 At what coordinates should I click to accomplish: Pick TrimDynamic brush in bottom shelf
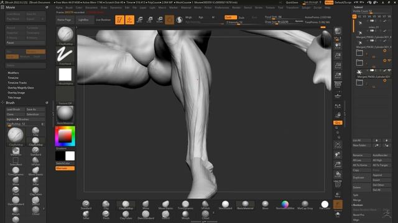tap(185, 205)
